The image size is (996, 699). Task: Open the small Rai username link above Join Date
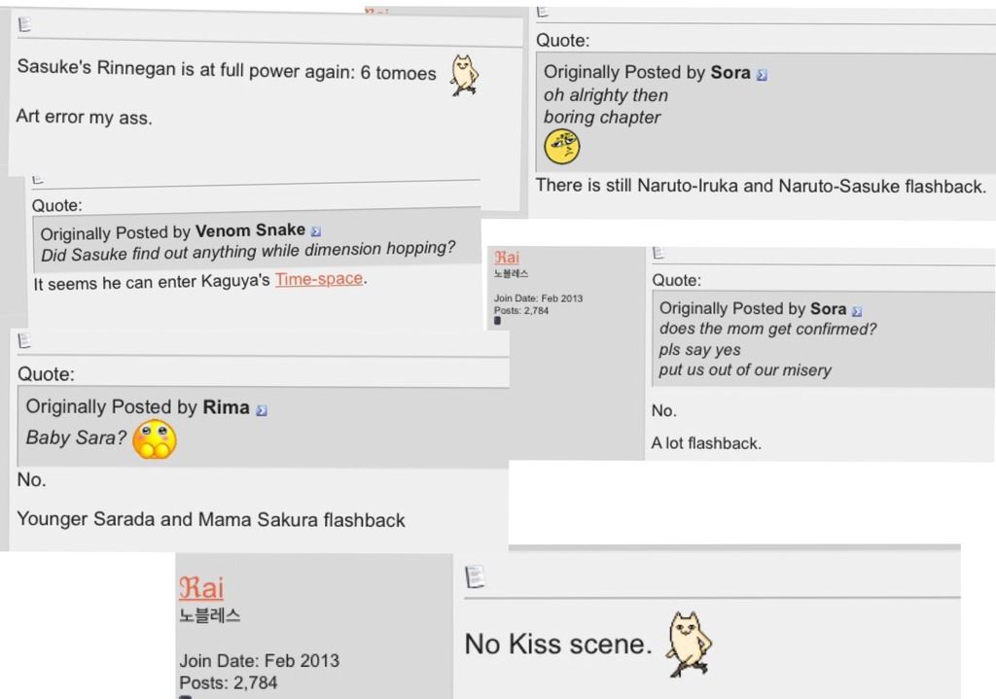[507, 258]
